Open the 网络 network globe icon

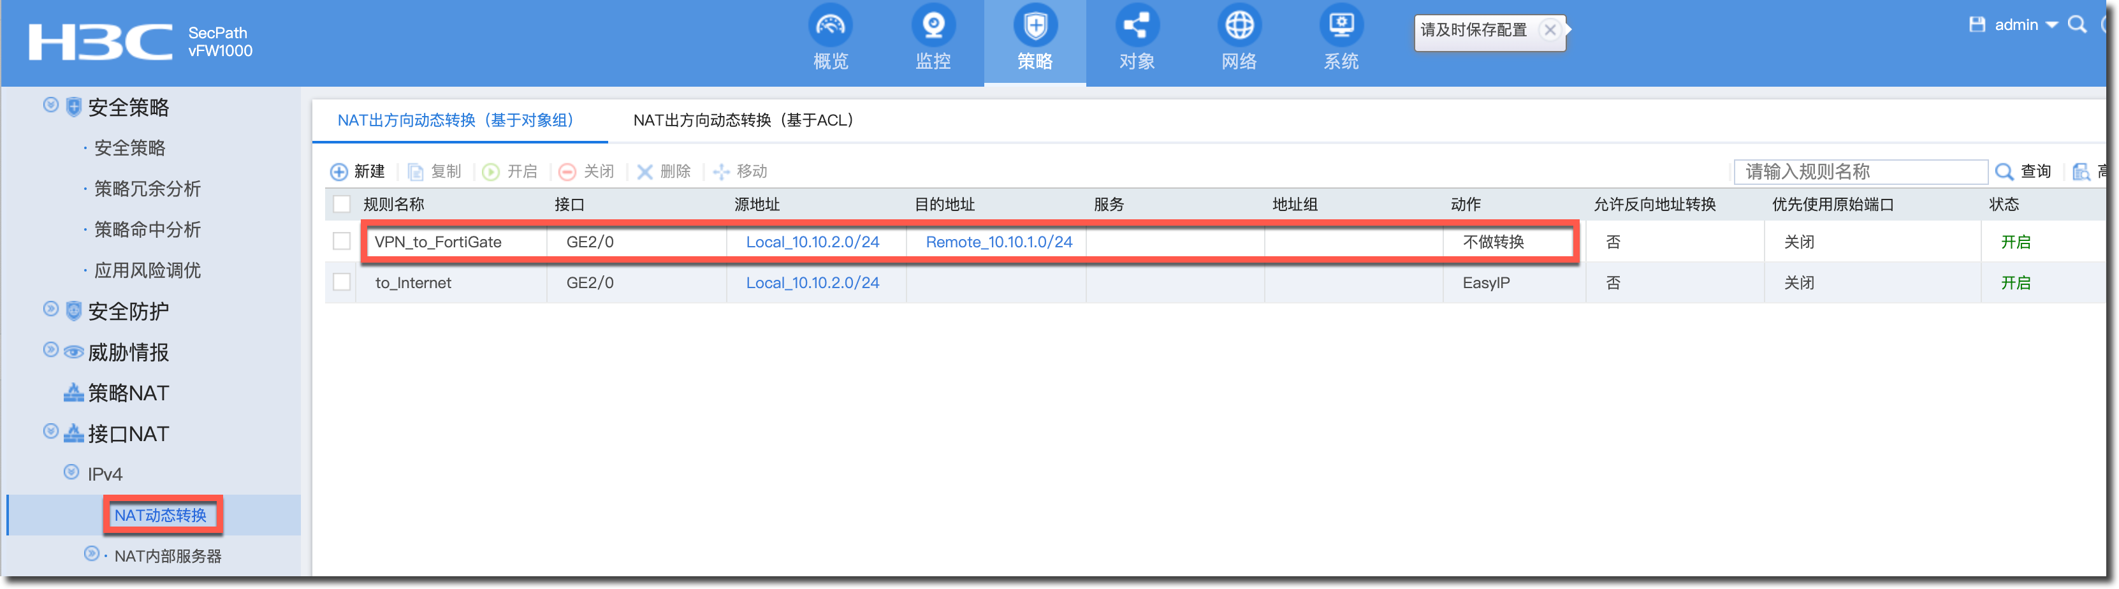(x=1239, y=26)
